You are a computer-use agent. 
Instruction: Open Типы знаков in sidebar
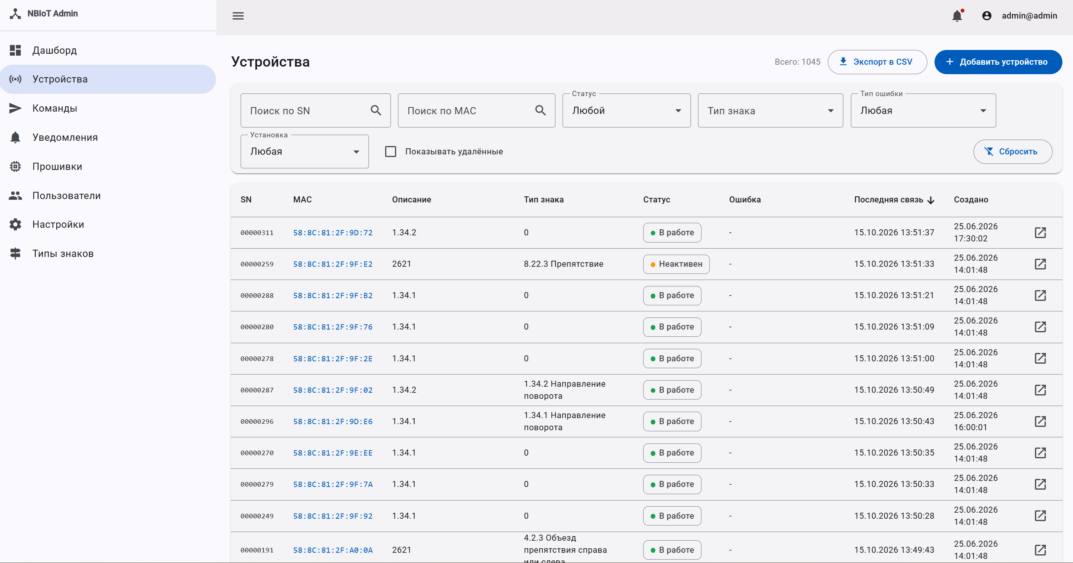click(108, 254)
